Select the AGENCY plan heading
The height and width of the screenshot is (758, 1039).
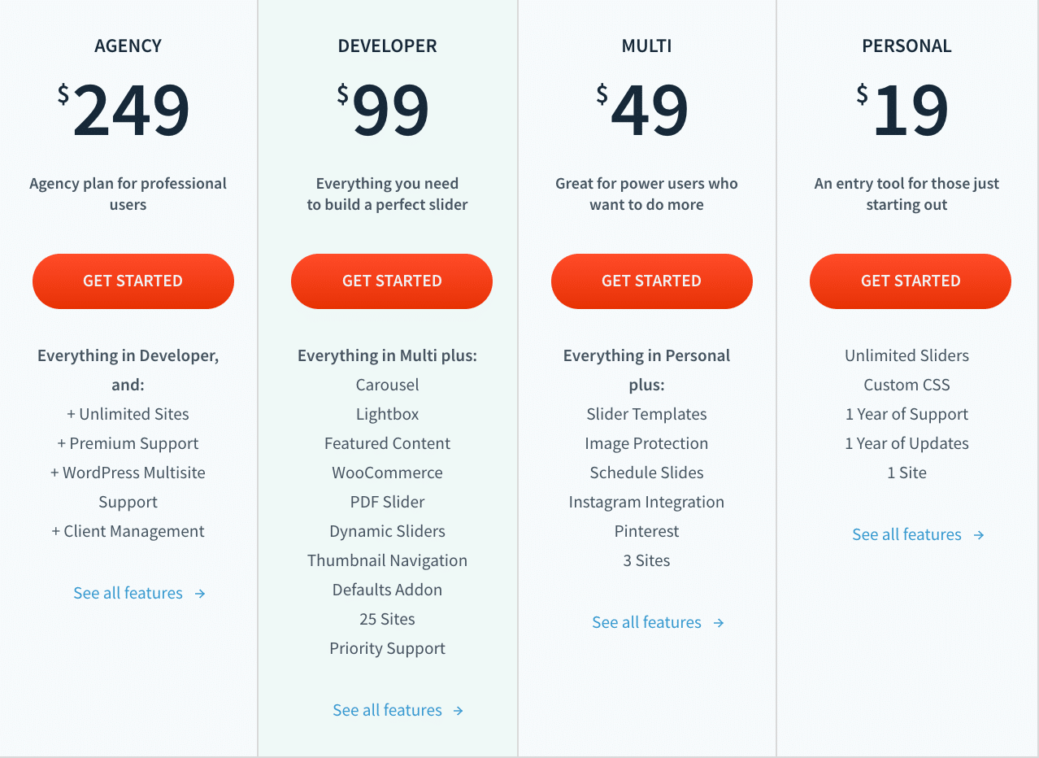point(128,46)
